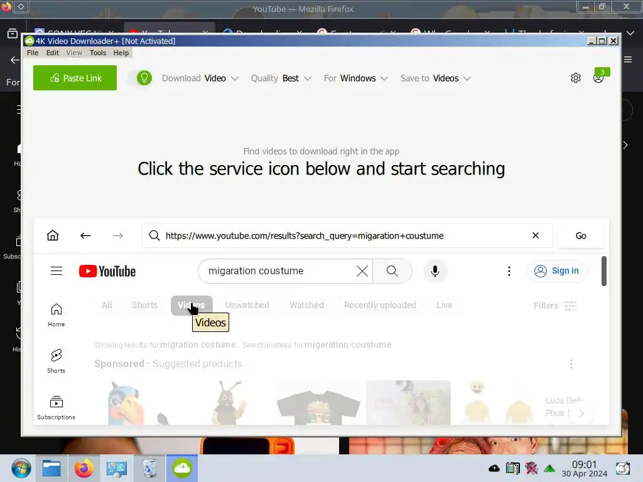Image resolution: width=643 pixels, height=482 pixels.
Task: Select the Live filter chip
Action: pyautogui.click(x=445, y=306)
